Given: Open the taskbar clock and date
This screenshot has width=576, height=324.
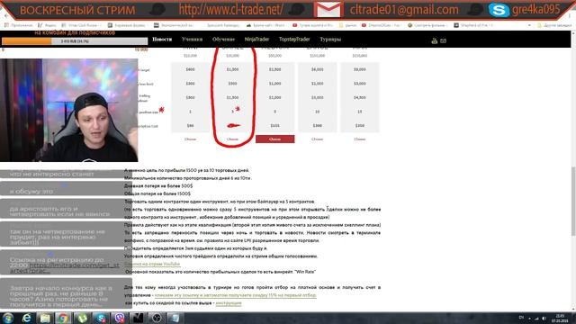Looking at the screenshot, I should tap(560, 318).
